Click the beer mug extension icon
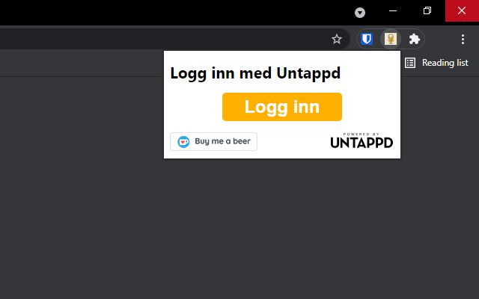This screenshot has width=479, height=299. 391,39
